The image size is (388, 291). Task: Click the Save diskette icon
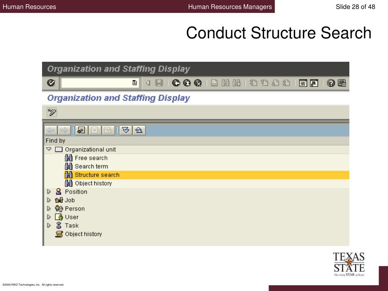(159, 83)
